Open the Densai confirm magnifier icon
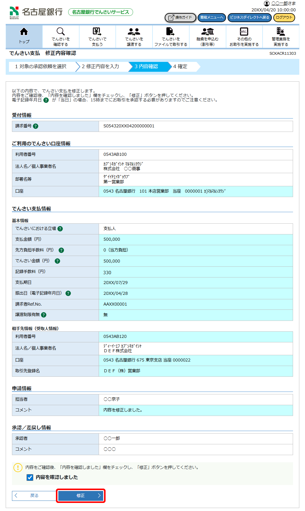The image size is (305, 511). click(x=61, y=31)
